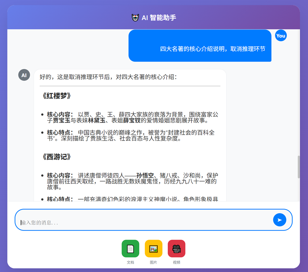308x272 pixels.
Task: Click the AI 智能助手 title
Action: tap(158, 17)
